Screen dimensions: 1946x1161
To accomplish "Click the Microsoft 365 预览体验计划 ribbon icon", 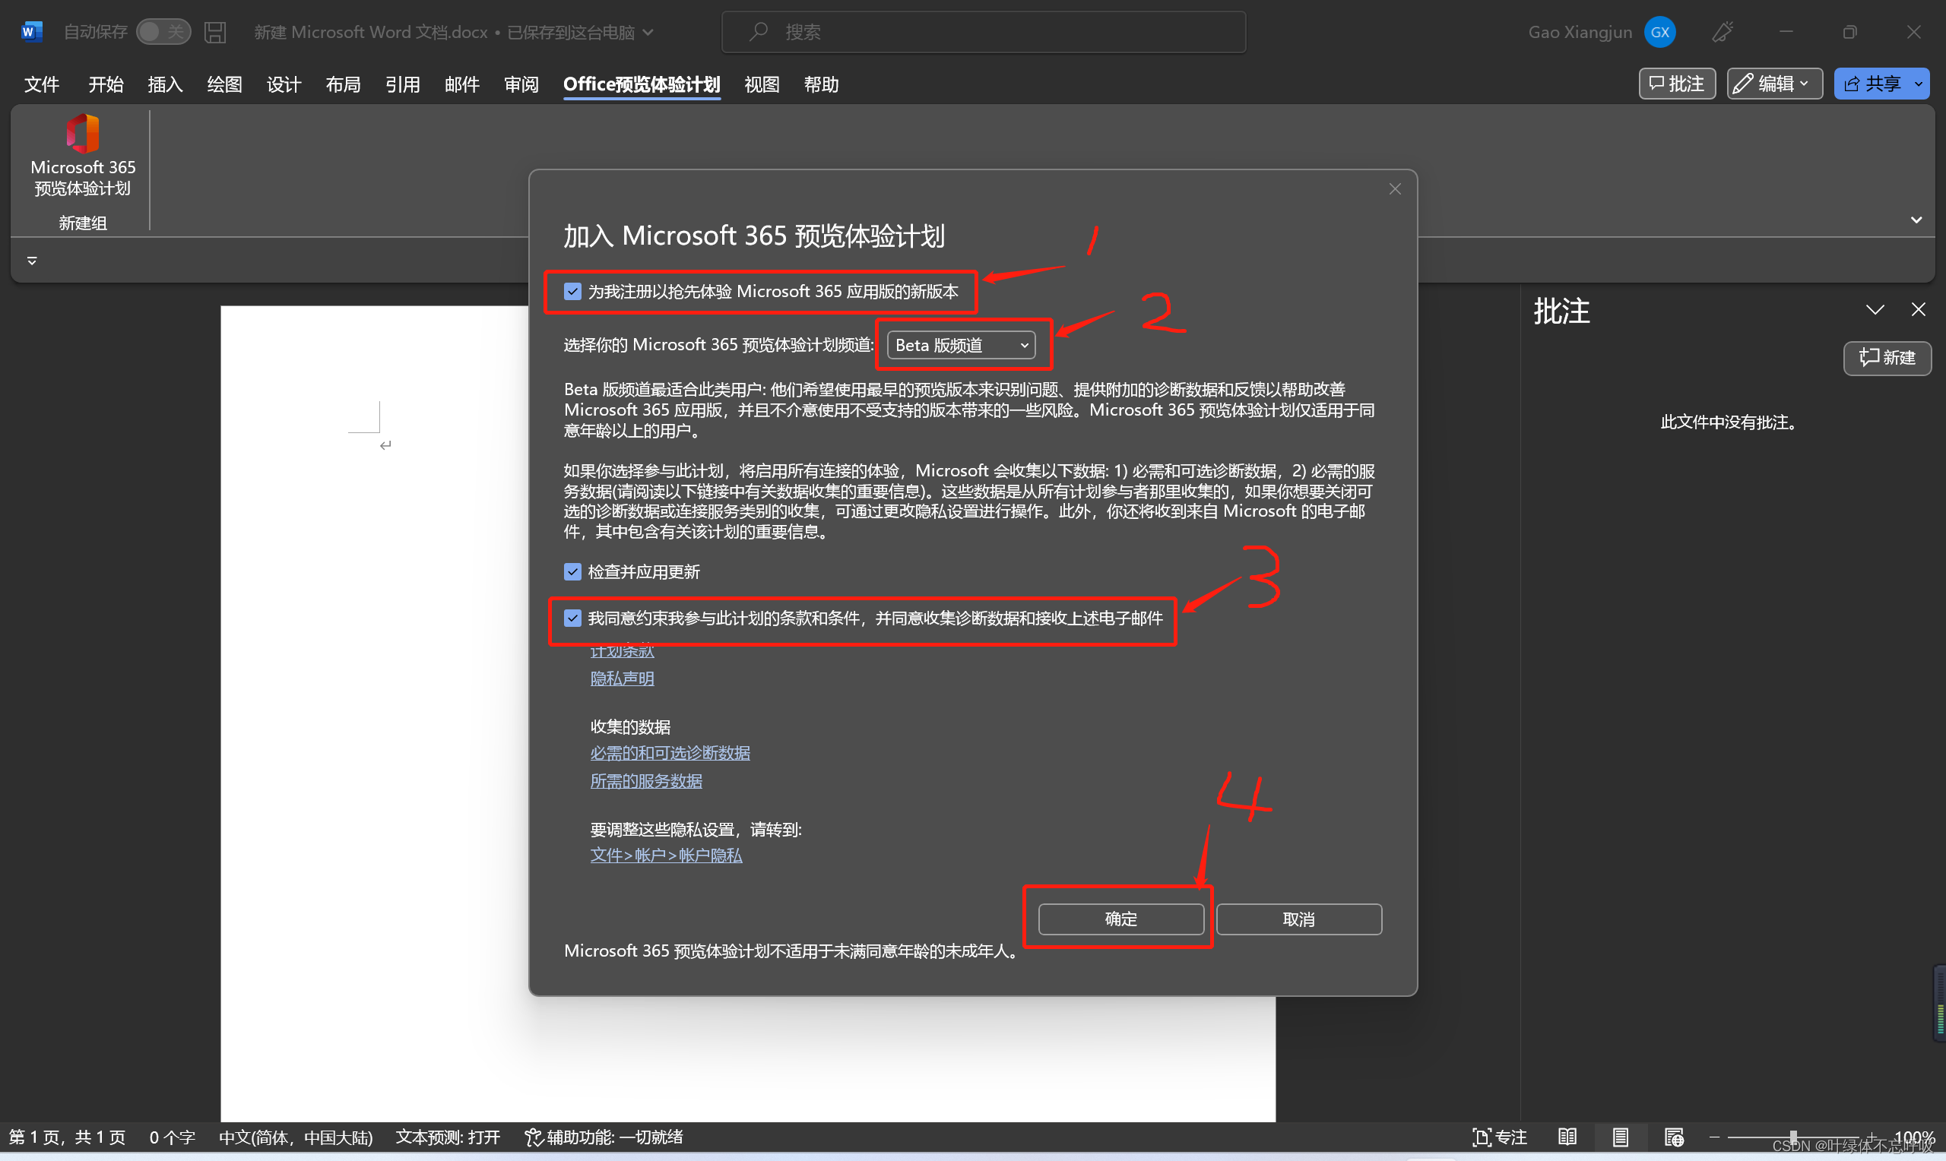I will click(x=82, y=155).
